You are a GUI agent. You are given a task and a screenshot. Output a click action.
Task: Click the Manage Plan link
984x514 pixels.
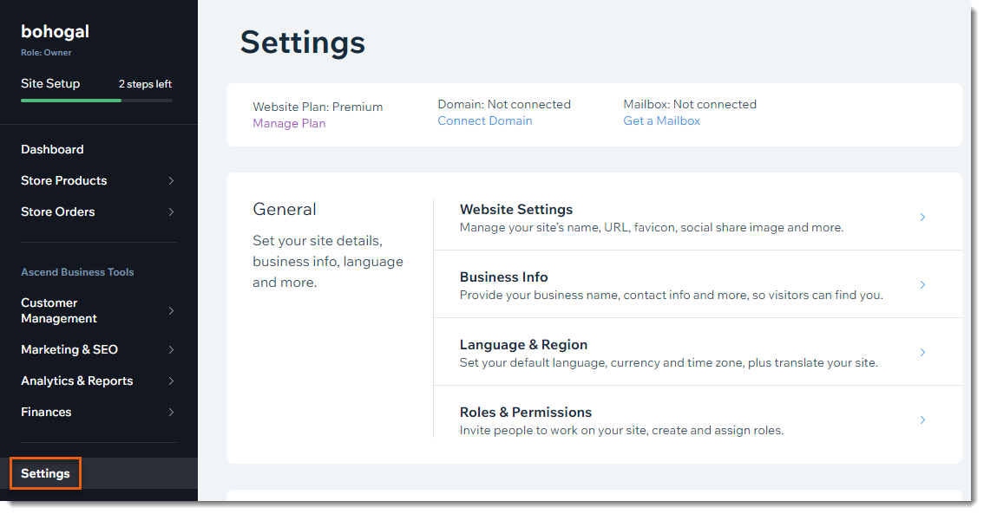coord(289,123)
